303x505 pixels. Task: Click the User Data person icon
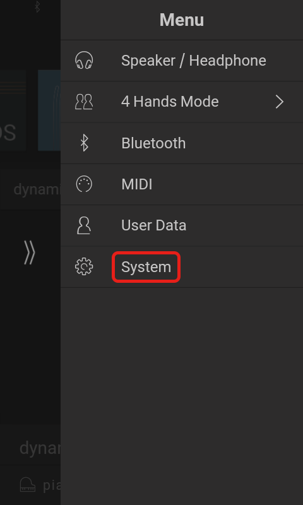[x=84, y=225]
